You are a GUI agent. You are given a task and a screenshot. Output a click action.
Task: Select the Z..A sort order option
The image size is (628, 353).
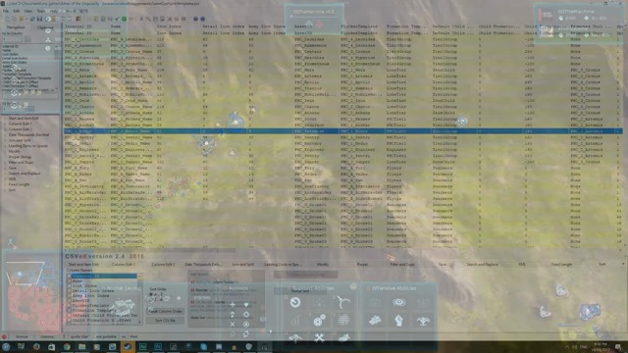151,299
